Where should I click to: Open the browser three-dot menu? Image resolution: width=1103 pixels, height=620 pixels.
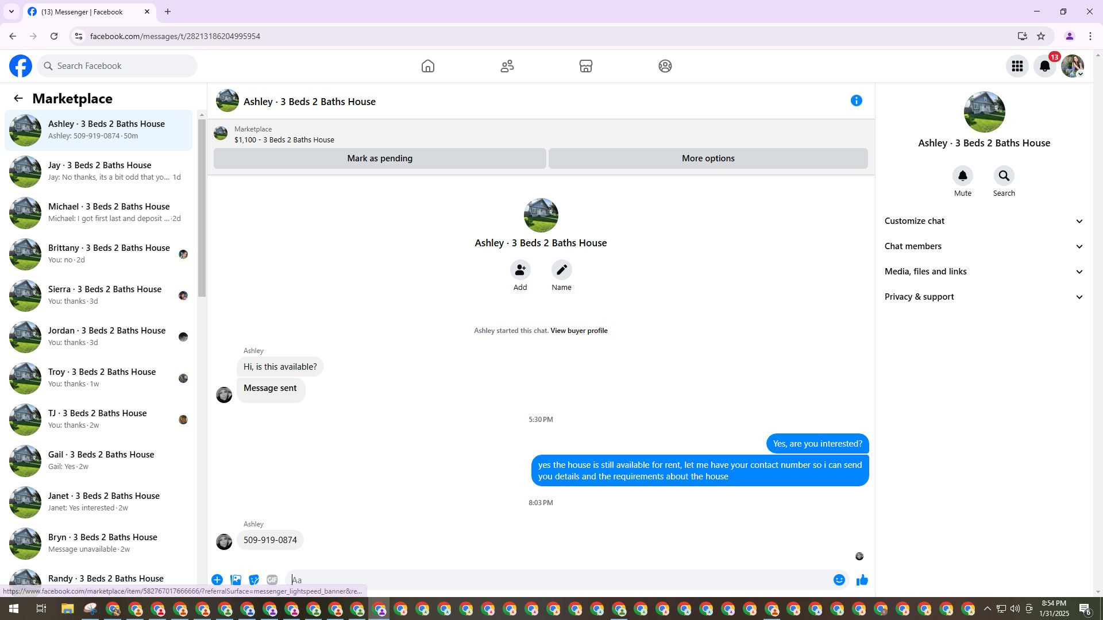click(1090, 36)
